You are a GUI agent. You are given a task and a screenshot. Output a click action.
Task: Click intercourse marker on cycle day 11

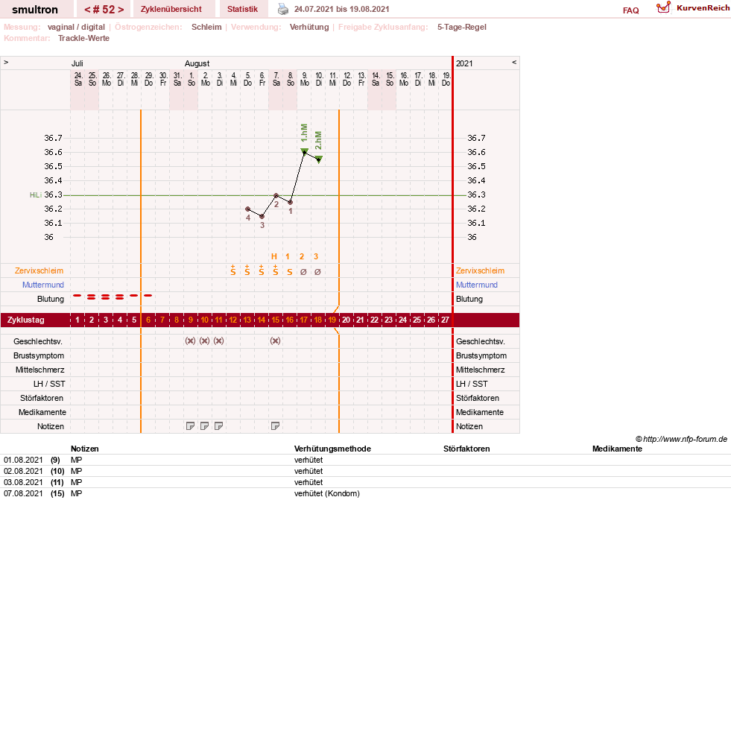pos(218,341)
